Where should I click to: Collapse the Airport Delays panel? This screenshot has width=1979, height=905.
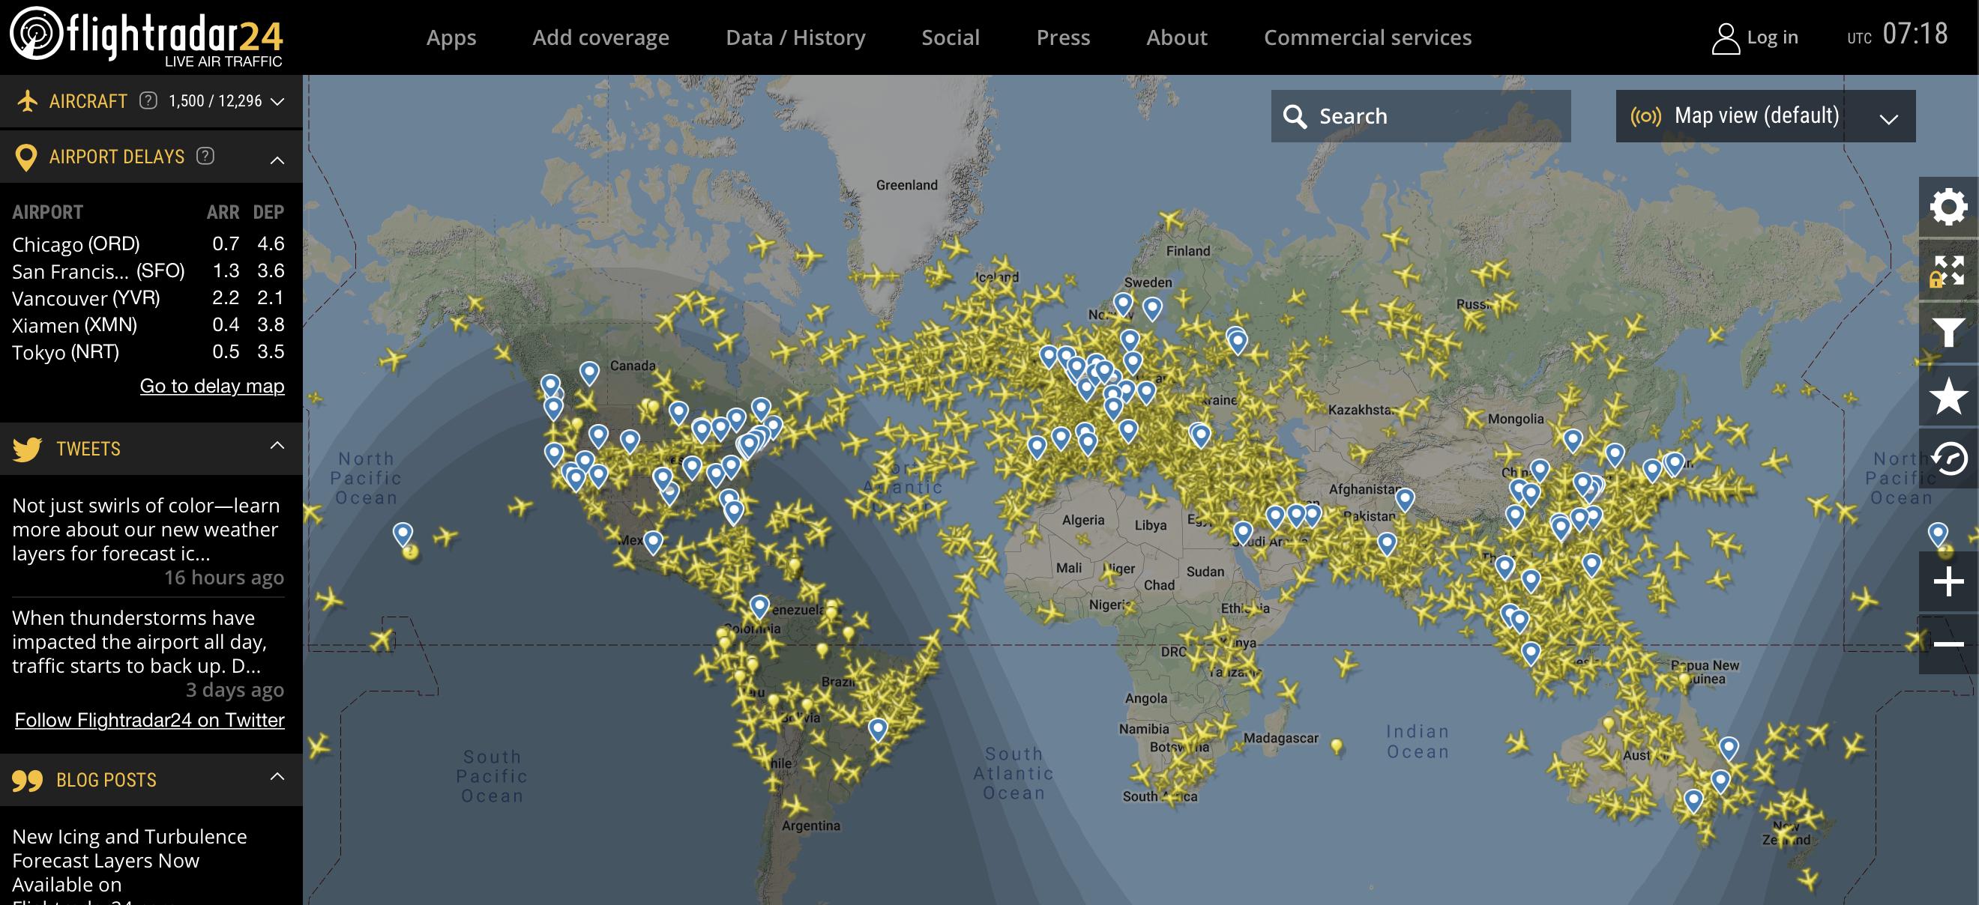point(277,160)
